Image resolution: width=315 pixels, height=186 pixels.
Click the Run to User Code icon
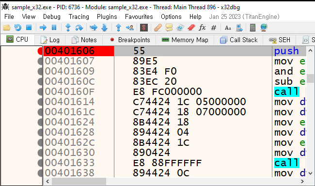click(130, 28)
